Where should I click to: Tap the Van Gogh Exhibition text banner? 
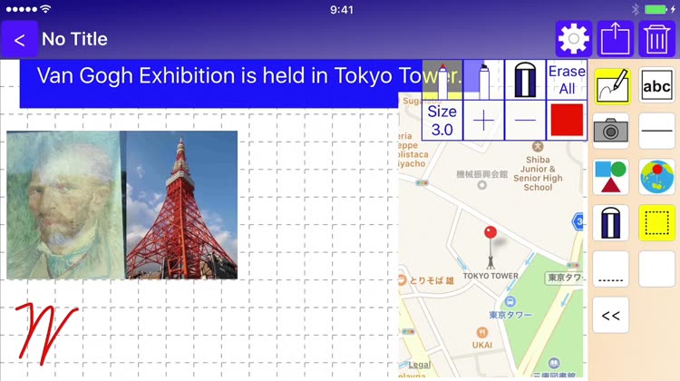221,83
